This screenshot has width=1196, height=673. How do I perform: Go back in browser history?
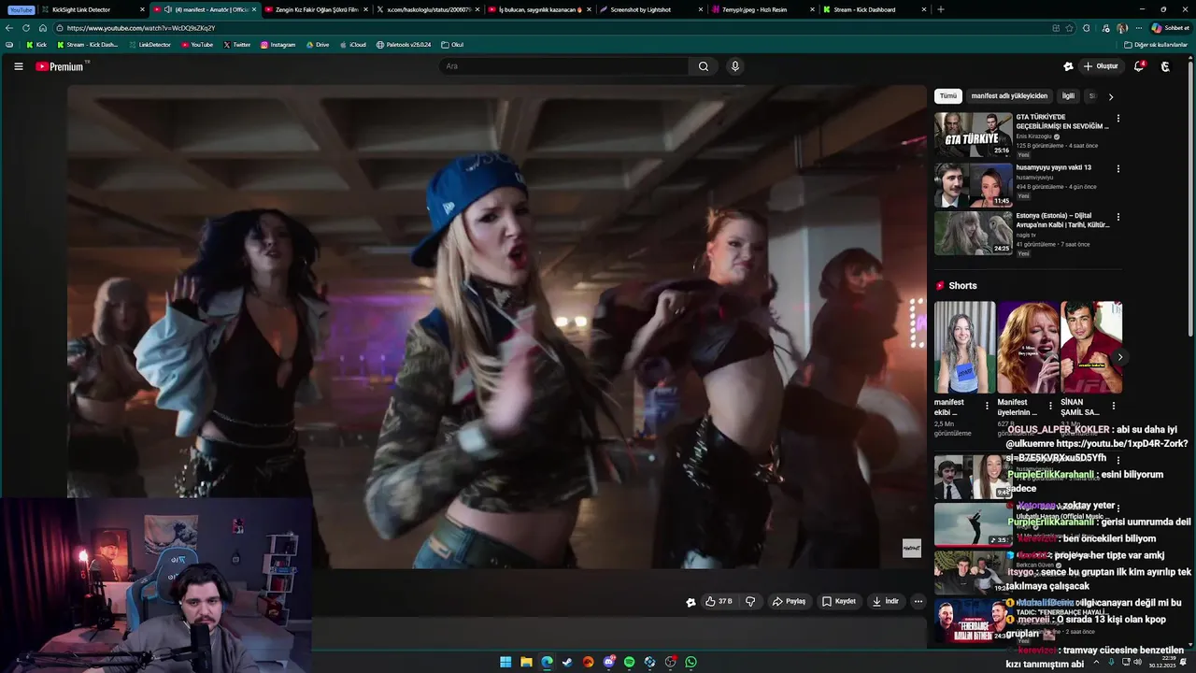(9, 28)
